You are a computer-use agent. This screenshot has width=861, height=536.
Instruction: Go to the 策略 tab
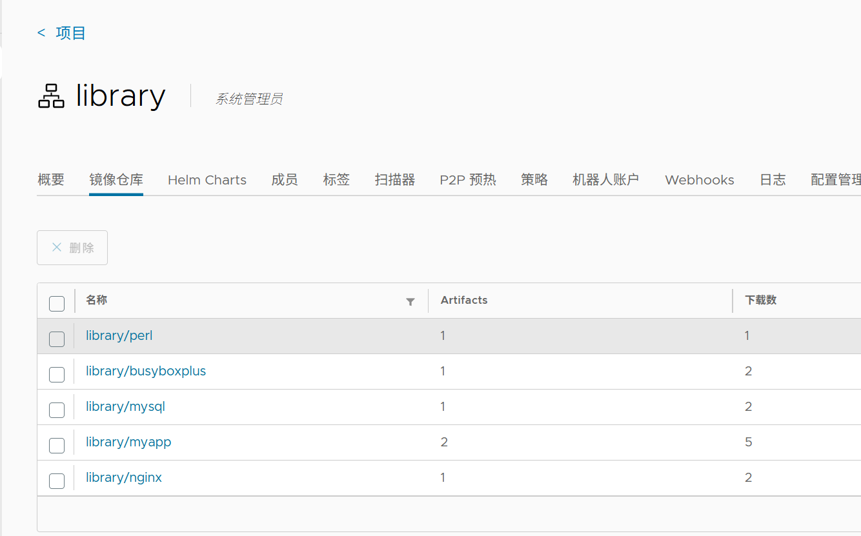(534, 180)
